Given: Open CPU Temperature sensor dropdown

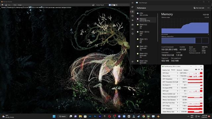Looking at the screenshot, I should (x=178, y=109).
